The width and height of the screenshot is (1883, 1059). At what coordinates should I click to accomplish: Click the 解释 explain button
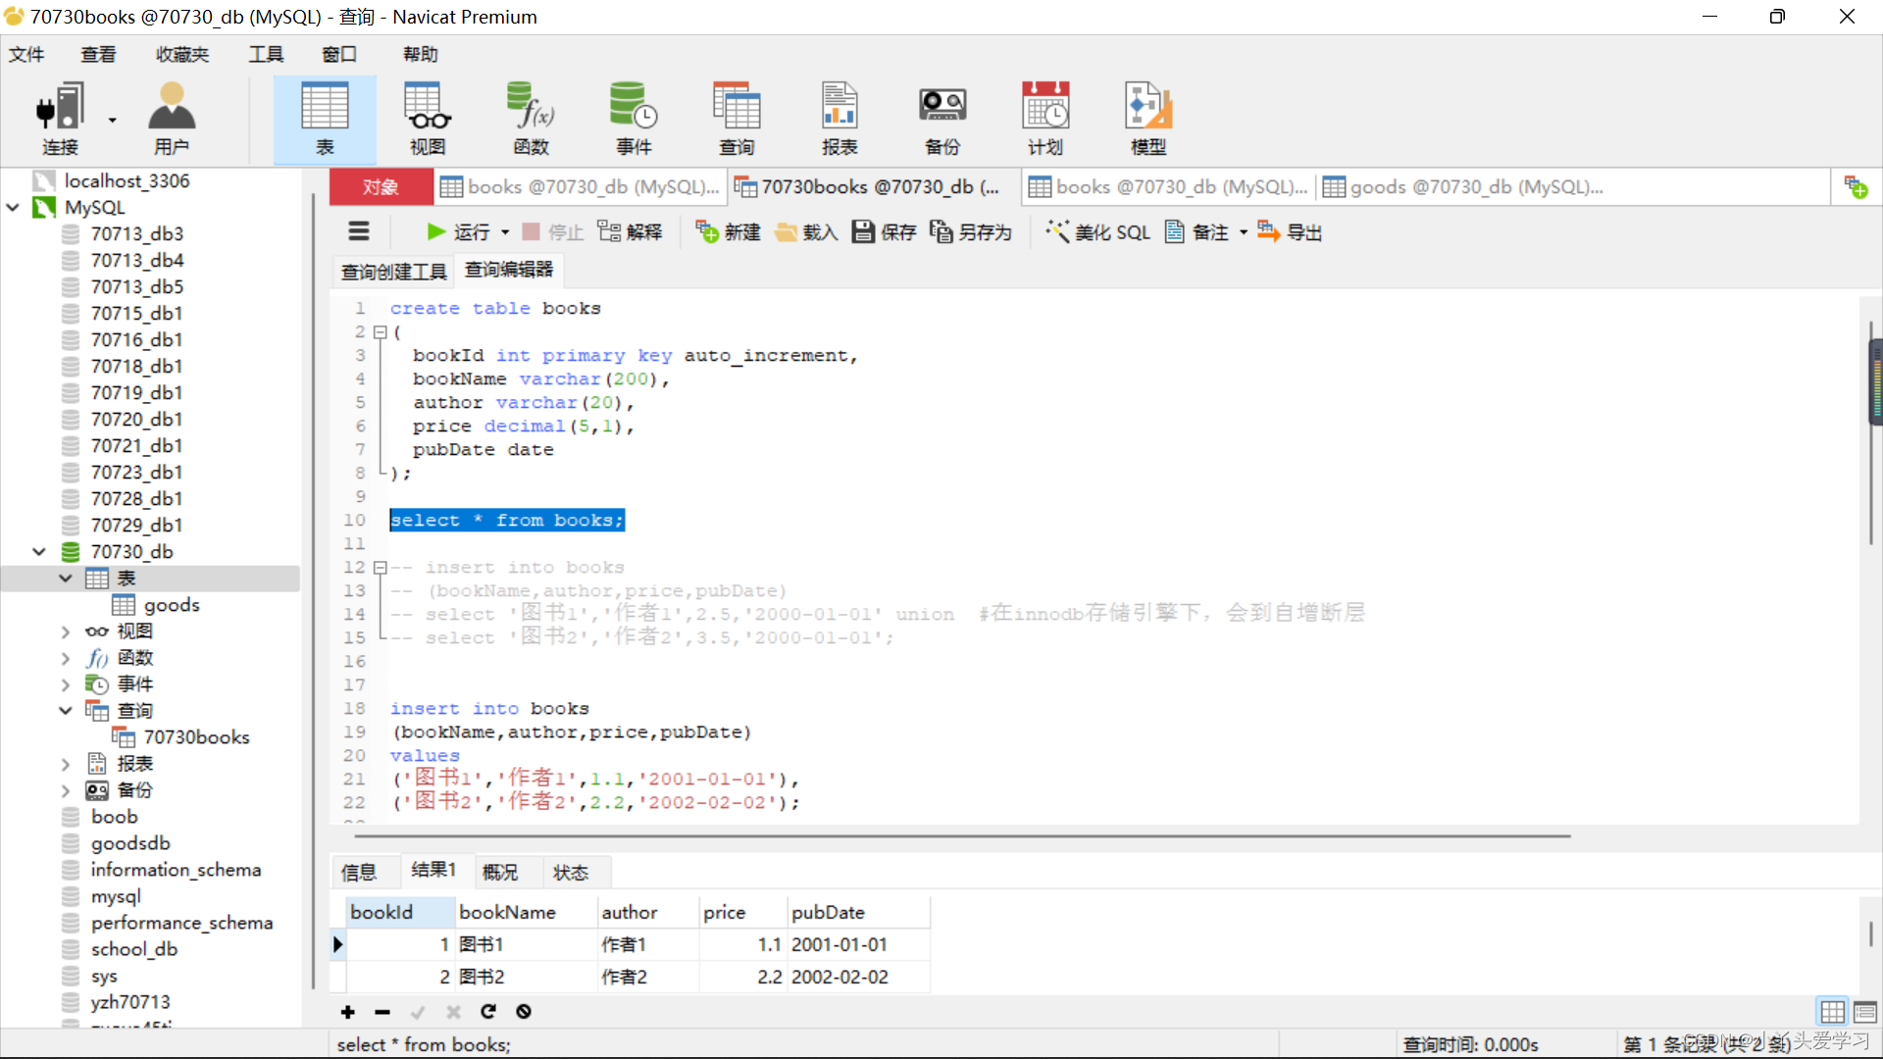point(631,231)
